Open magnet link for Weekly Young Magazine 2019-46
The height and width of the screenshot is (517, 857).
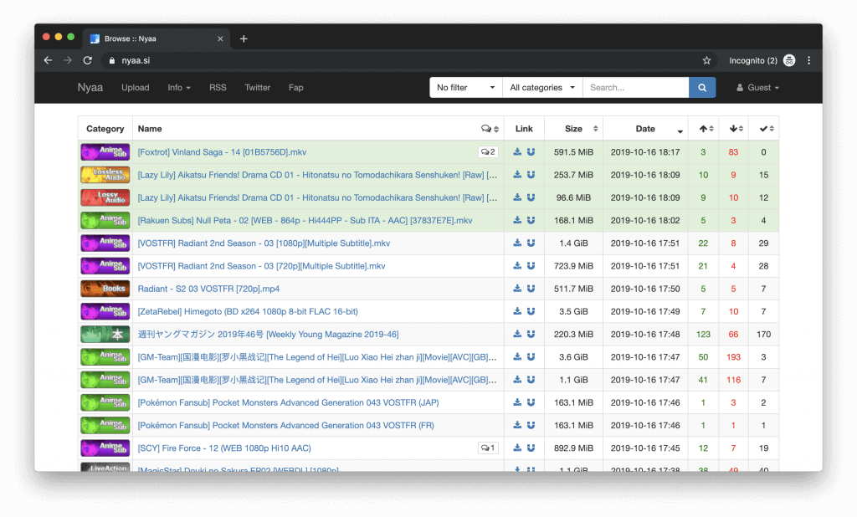point(531,334)
